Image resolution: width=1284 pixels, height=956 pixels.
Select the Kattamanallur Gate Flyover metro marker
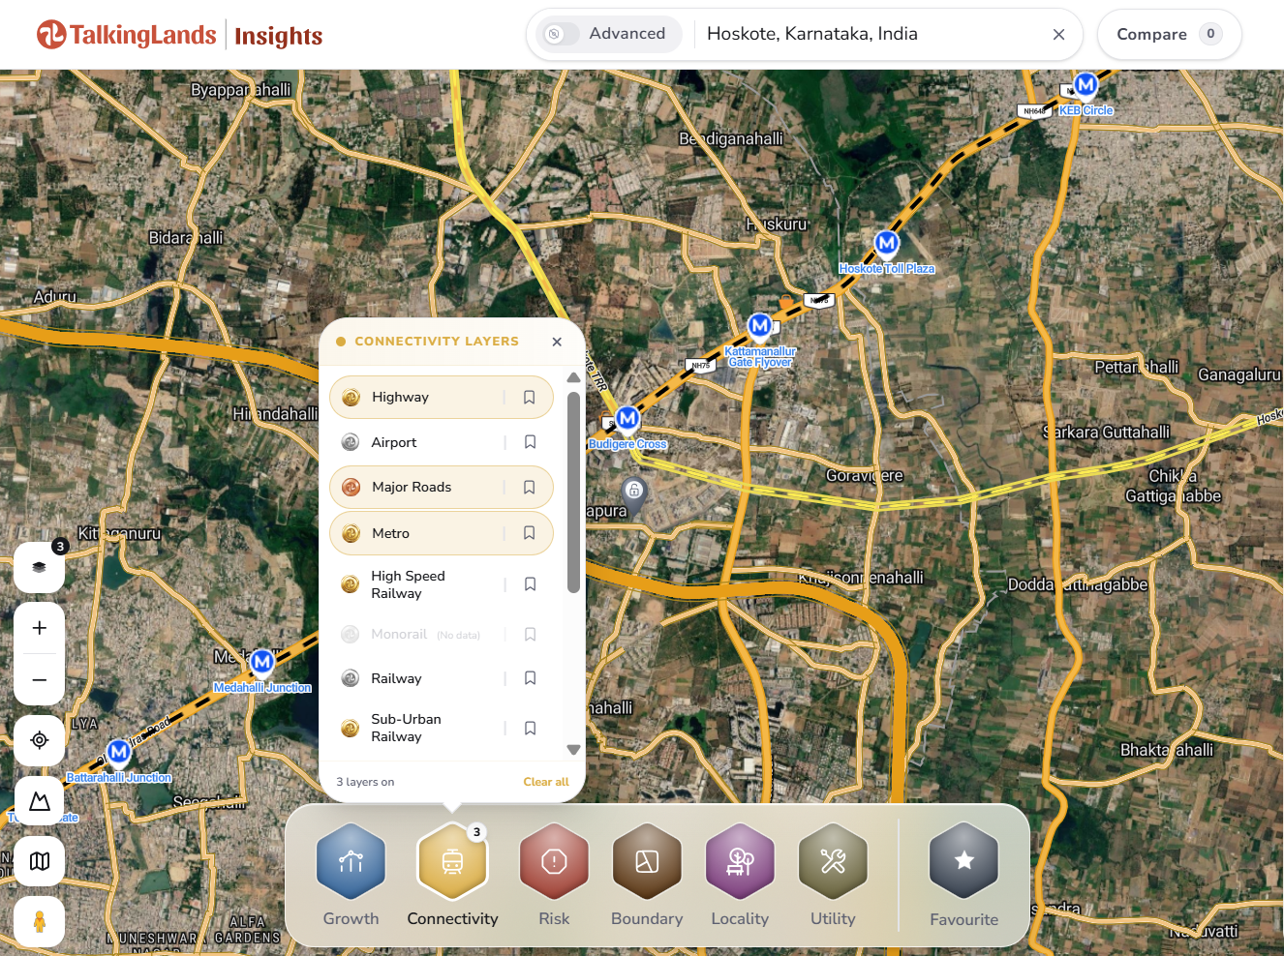tap(760, 326)
